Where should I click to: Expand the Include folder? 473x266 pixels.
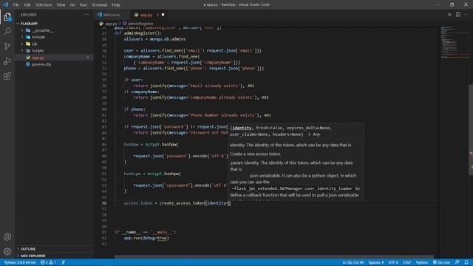pos(22,37)
